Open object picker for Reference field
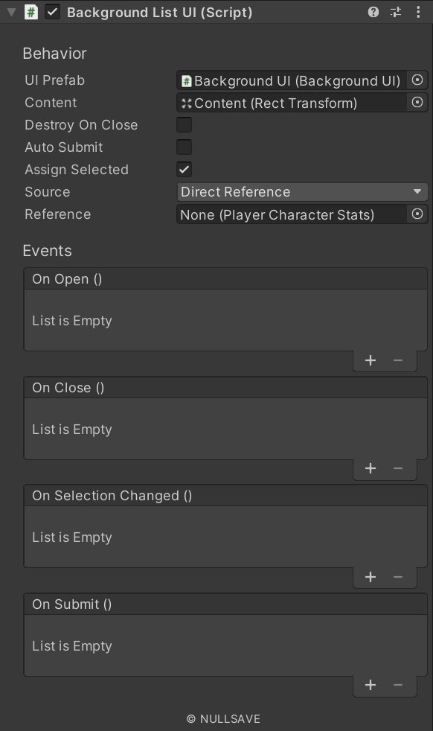The width and height of the screenshot is (433, 731). 417,214
